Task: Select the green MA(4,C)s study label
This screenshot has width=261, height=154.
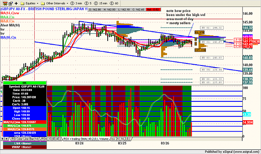Action: pos(8,17)
